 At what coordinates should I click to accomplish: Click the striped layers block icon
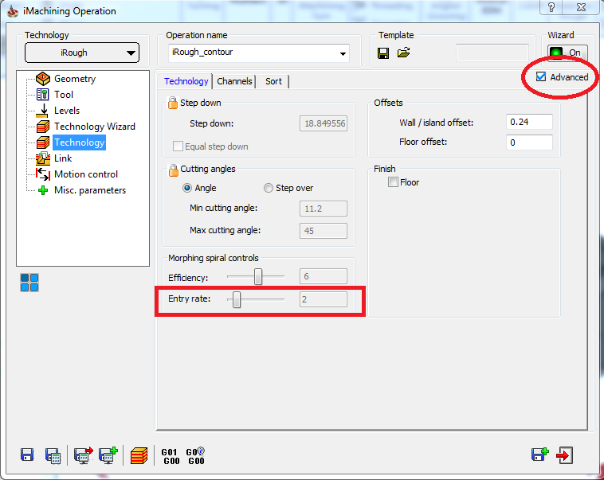click(x=139, y=456)
